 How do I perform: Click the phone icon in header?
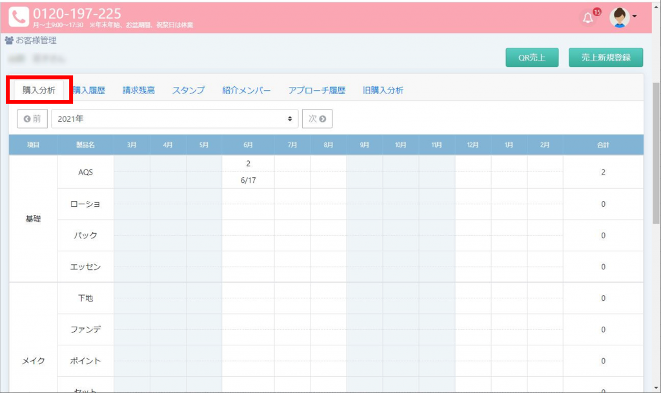point(19,17)
